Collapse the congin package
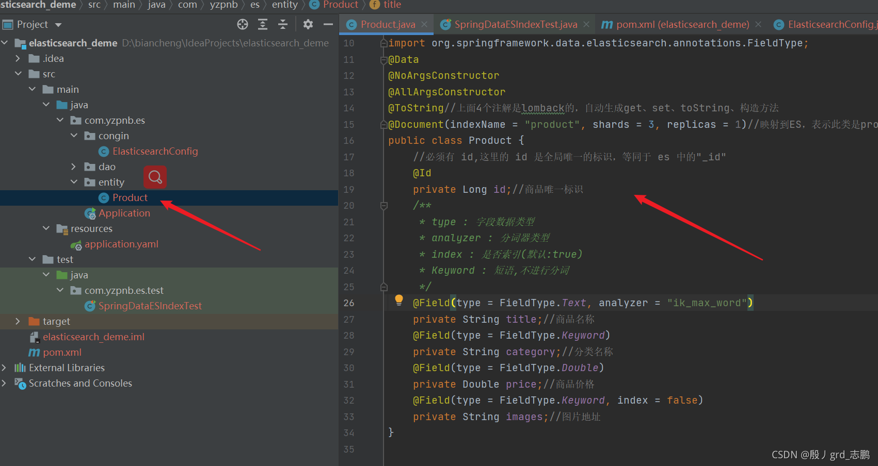 74,136
